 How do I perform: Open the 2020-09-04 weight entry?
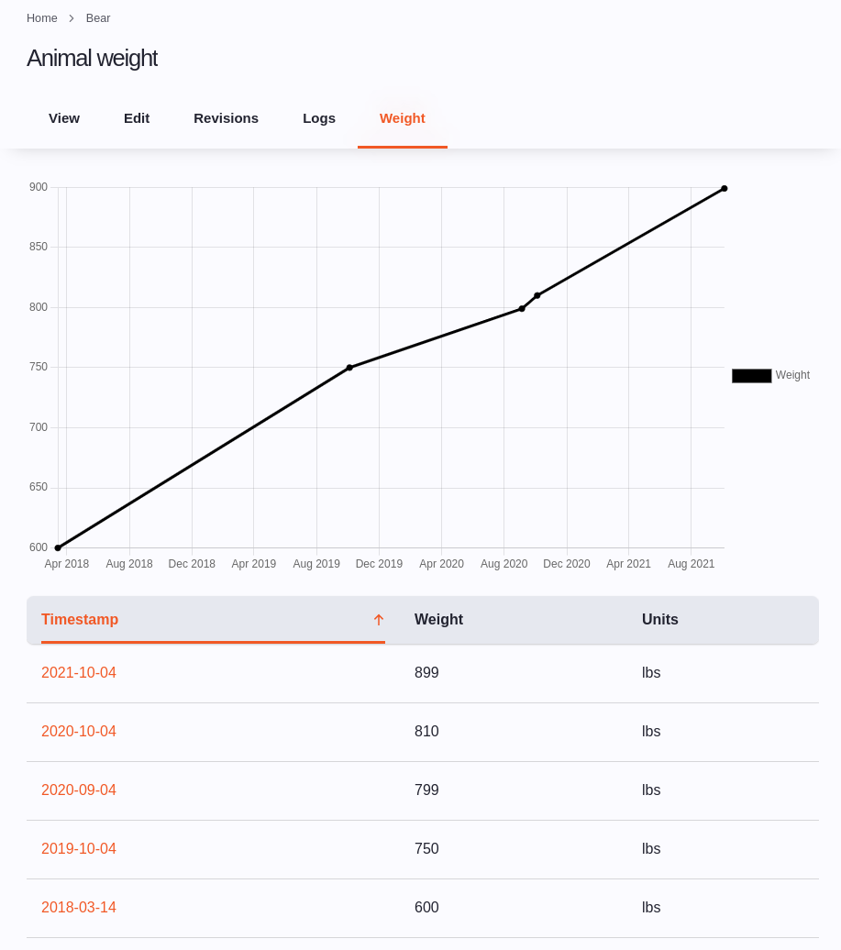pos(78,790)
